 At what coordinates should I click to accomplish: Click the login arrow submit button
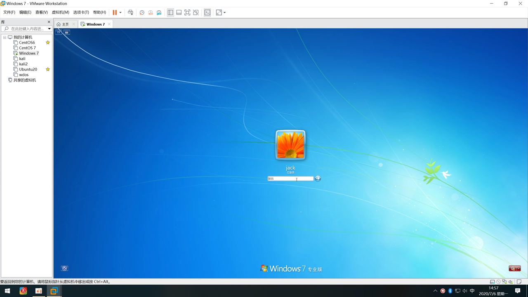tap(318, 179)
